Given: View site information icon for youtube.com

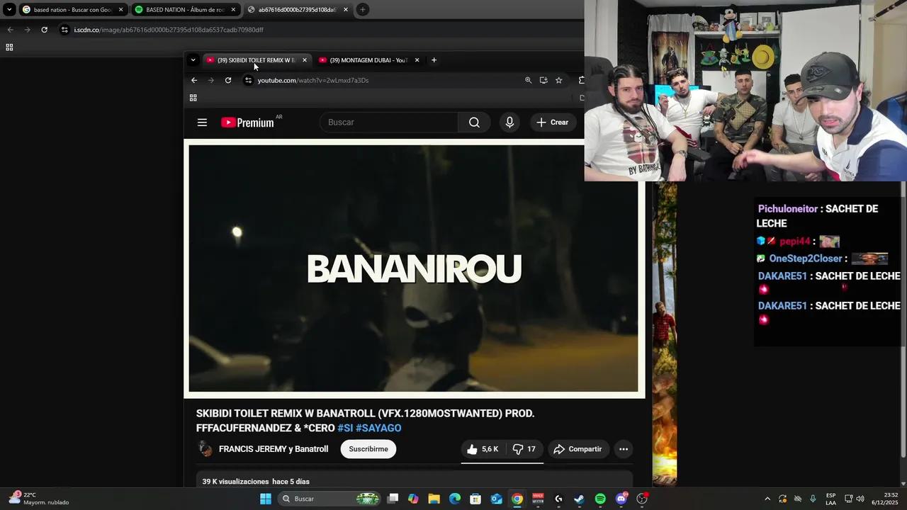Looking at the screenshot, I should (x=248, y=80).
